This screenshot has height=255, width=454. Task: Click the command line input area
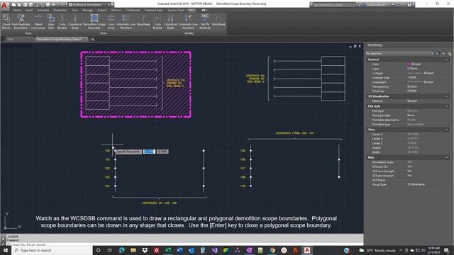(x=185, y=244)
